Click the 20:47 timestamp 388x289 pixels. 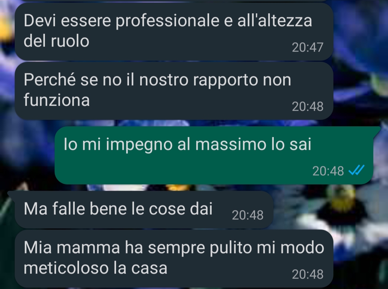[308, 47]
